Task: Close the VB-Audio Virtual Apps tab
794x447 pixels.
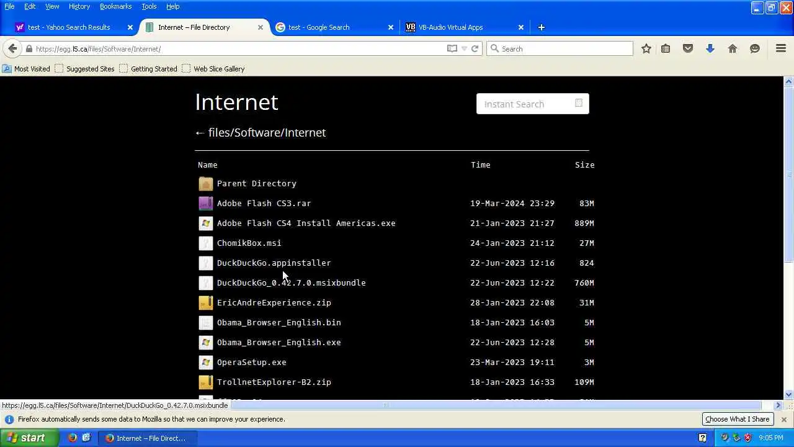Action: pos(521,27)
